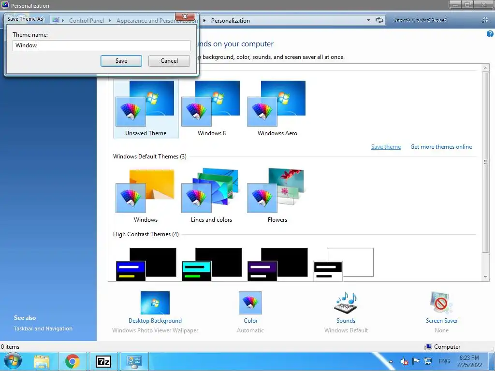Viewport: 495px width, 371px height.
Task: Click Save in the Save Theme As dialog
Action: (x=121, y=61)
